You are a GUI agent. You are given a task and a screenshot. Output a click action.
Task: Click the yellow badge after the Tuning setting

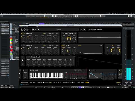point(87,82)
